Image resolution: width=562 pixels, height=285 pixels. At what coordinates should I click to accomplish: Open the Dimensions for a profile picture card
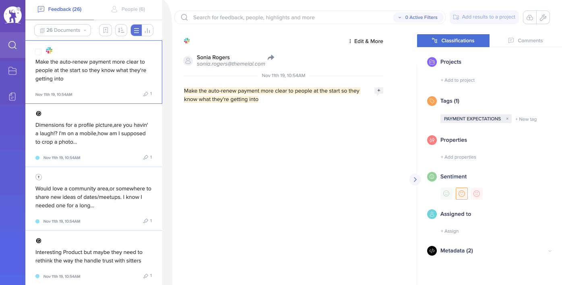(x=94, y=136)
